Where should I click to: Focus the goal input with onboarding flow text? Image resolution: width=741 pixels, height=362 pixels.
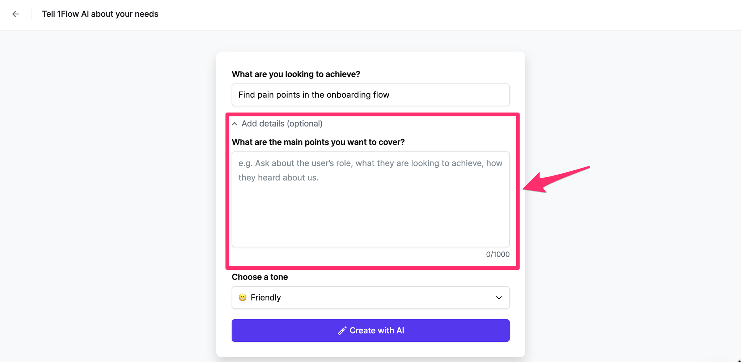pyautogui.click(x=370, y=95)
